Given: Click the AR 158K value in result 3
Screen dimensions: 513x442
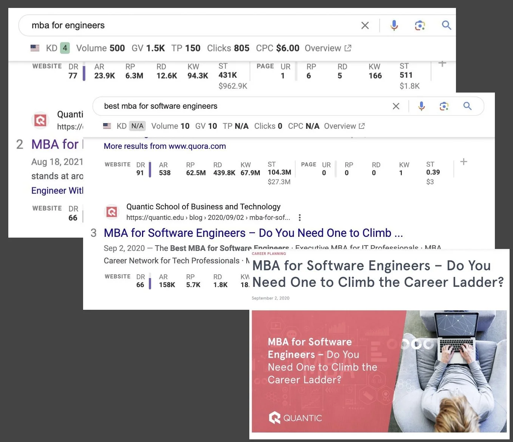Looking at the screenshot, I should (x=167, y=285).
